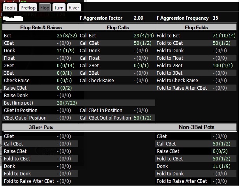Select the Flop tab
The height and width of the screenshot is (186, 240).
pyautogui.click(x=45, y=7)
